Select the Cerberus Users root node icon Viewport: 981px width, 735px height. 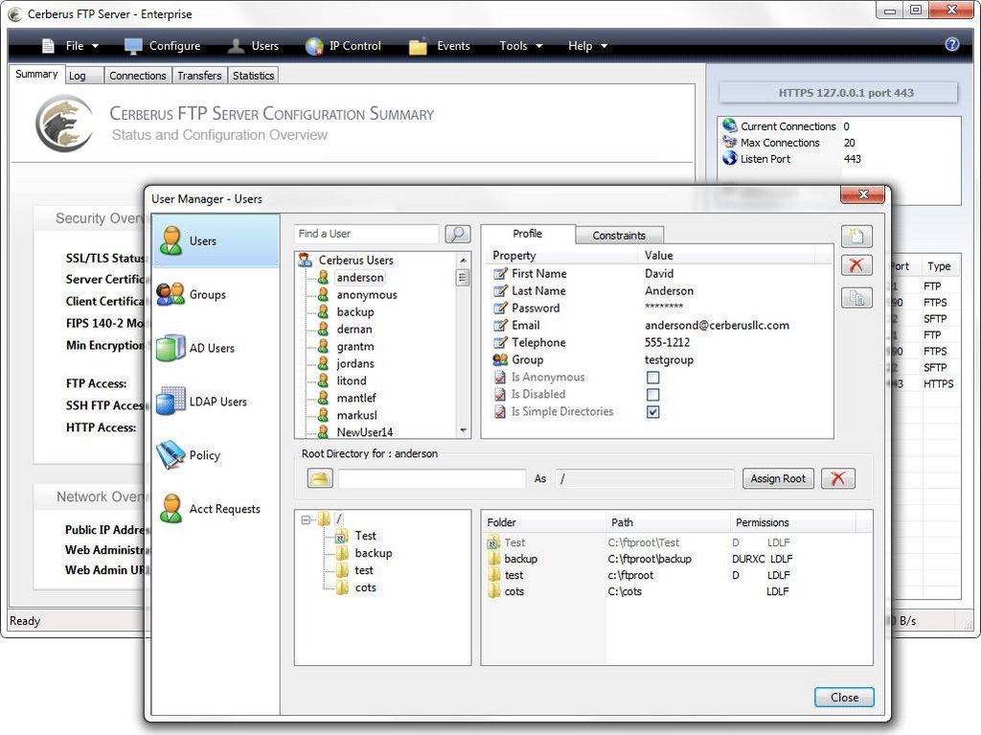click(x=306, y=260)
